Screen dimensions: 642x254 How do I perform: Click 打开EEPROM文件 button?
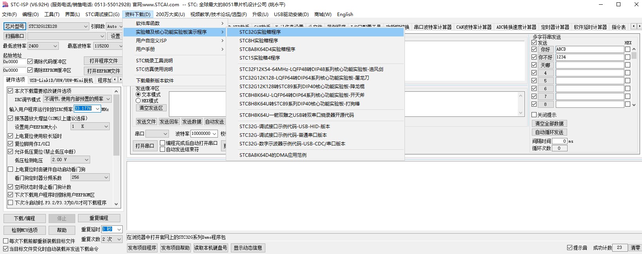[103, 71]
